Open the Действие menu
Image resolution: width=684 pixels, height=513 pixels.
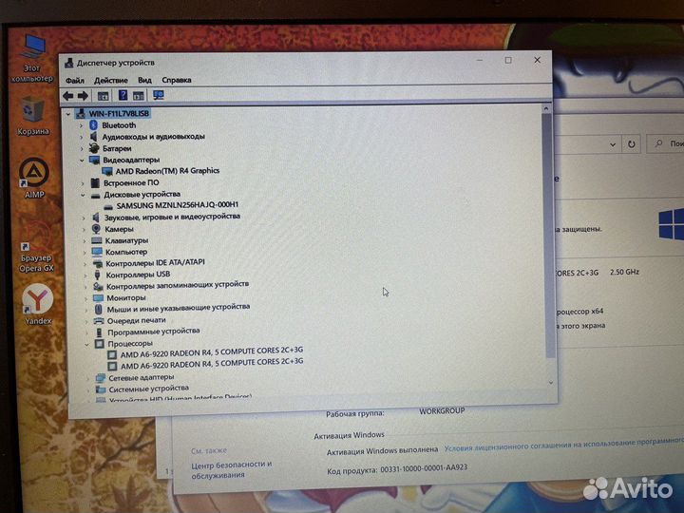[111, 81]
